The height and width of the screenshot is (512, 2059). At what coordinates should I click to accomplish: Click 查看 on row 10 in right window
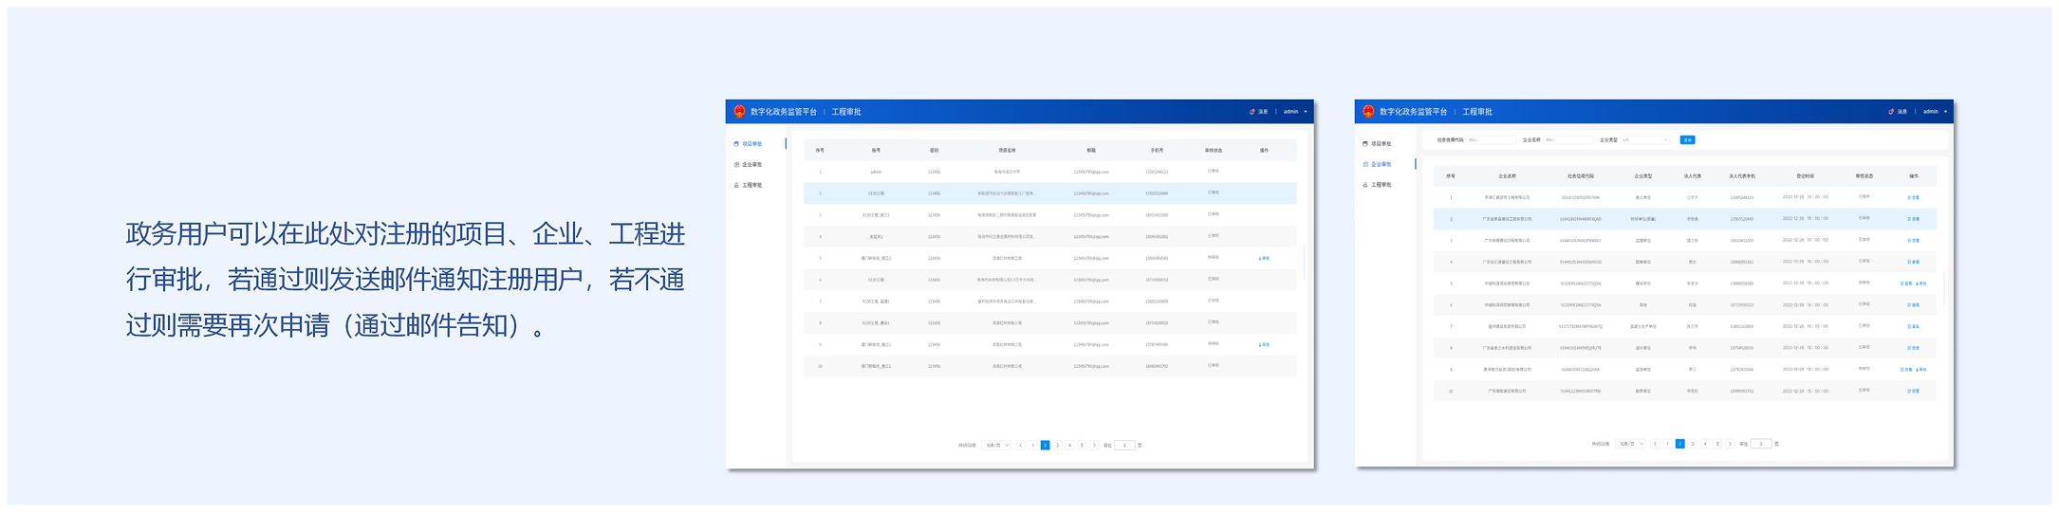pos(1914,391)
